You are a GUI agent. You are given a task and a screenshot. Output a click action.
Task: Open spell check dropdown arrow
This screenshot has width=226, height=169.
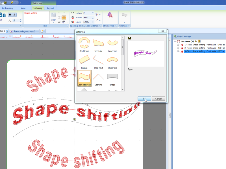(67, 22)
